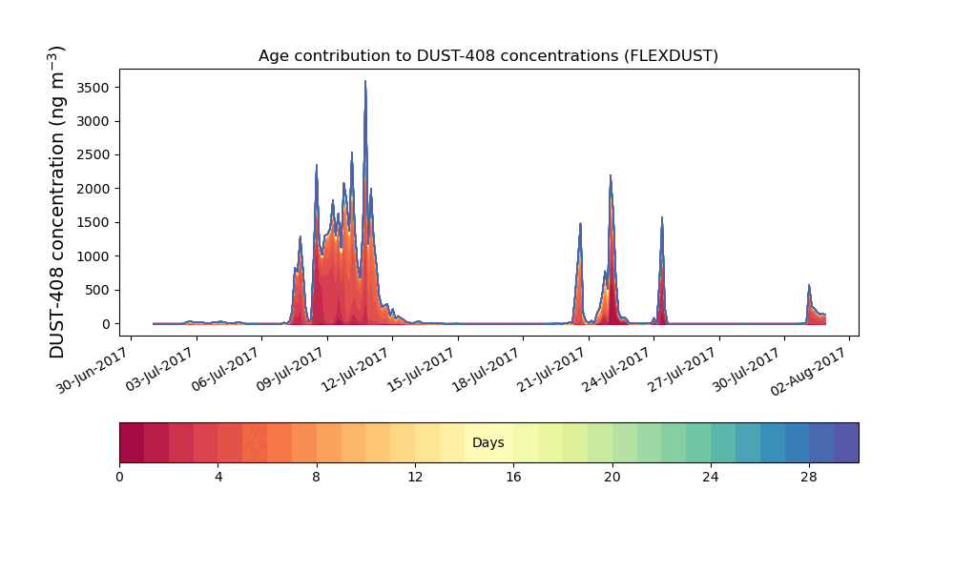Click the colorbar tick label 12

click(x=415, y=478)
